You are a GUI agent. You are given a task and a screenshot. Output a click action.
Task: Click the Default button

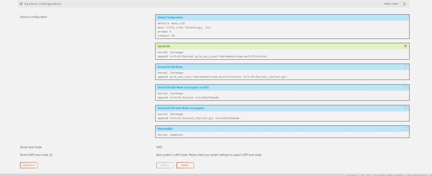[x=29, y=165]
